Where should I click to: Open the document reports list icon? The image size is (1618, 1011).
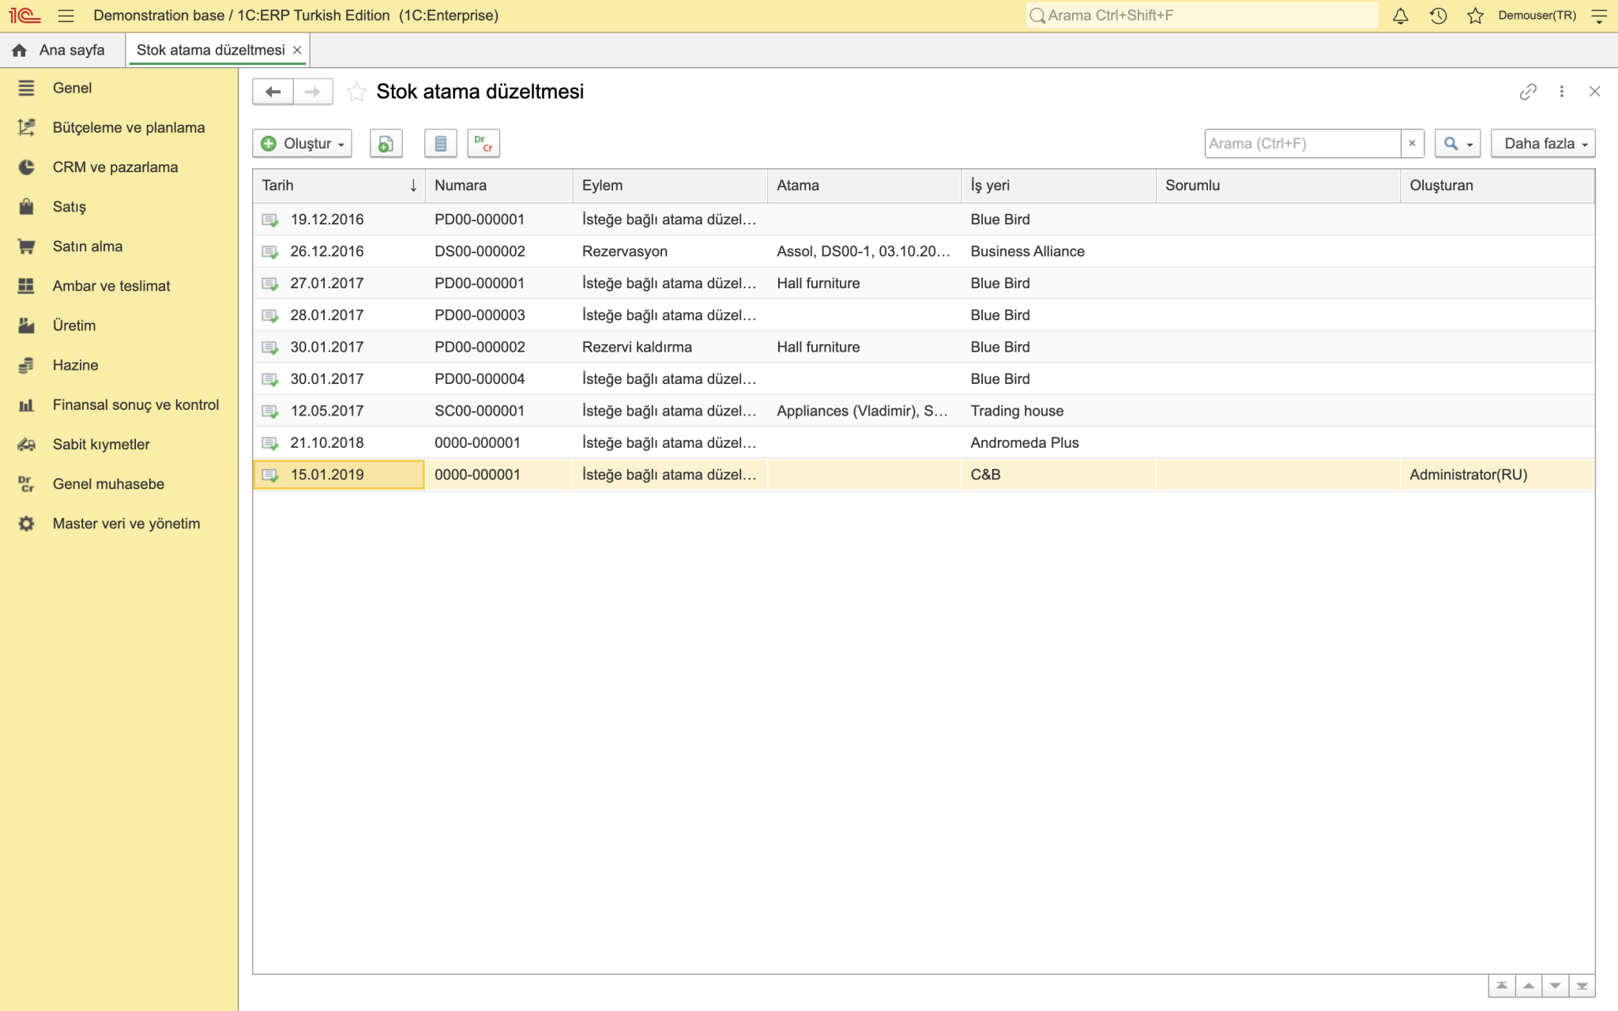[x=441, y=144]
